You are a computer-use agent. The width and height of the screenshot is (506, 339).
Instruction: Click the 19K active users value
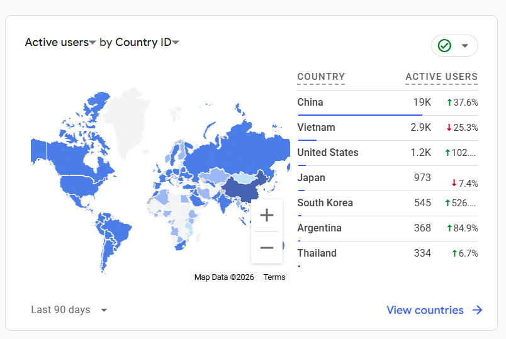(422, 103)
